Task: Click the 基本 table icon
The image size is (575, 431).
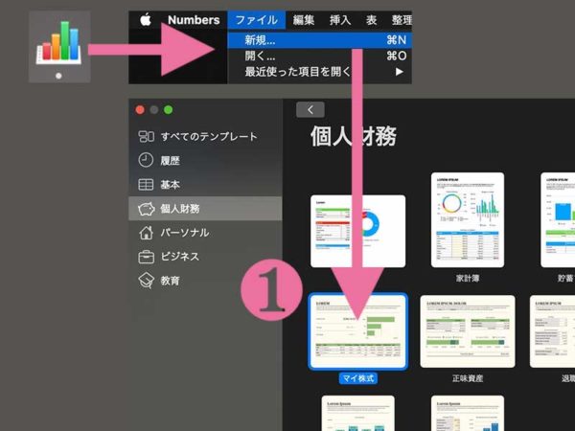Action: pos(146,184)
